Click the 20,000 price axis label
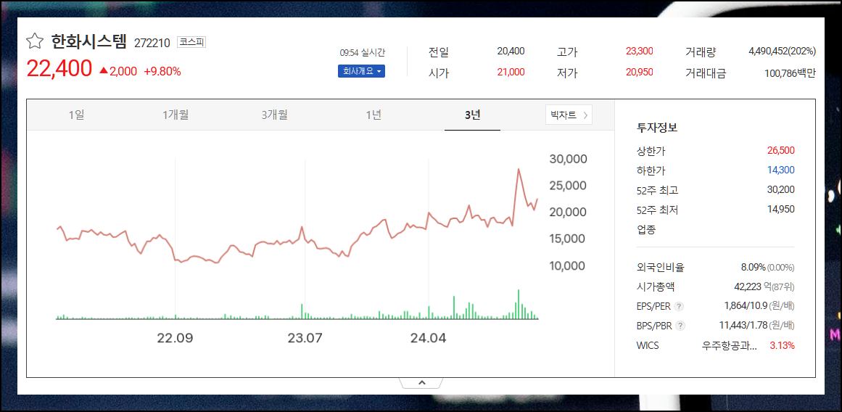 568,213
